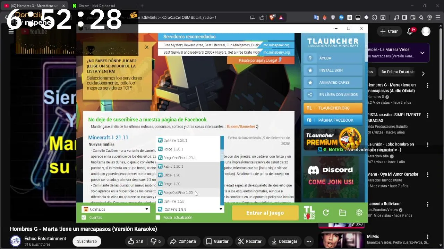The height and width of the screenshot is (249, 444).
Task: Click Entrar al juego button
Action: (x=265, y=213)
